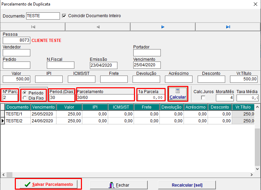This screenshot has width=261, height=190.
Task: Click the Documento field containing TESTE
Action: [x=43, y=16]
